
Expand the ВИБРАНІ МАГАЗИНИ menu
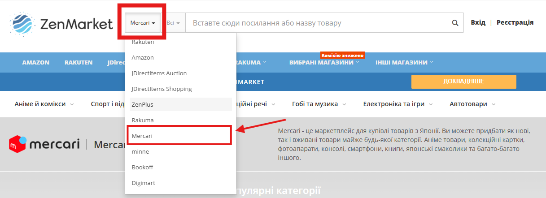pyautogui.click(x=324, y=62)
